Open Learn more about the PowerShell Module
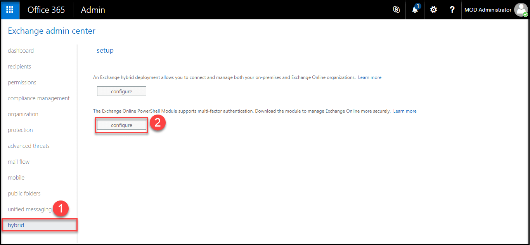This screenshot has height=245, width=530. coord(405,111)
